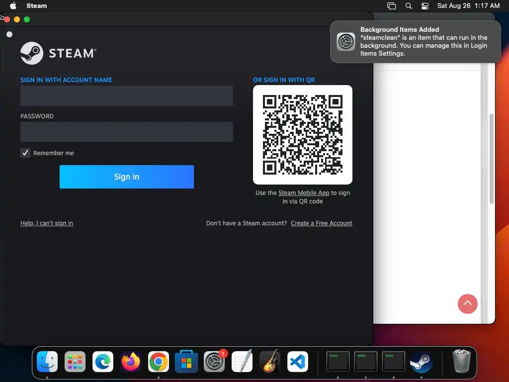This screenshot has height=382, width=509.
Task: Click the Steam icon in the Dock
Action: click(421, 362)
